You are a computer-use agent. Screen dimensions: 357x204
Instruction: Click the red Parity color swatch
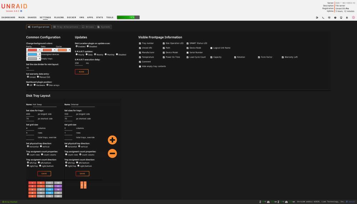tap(32, 50)
